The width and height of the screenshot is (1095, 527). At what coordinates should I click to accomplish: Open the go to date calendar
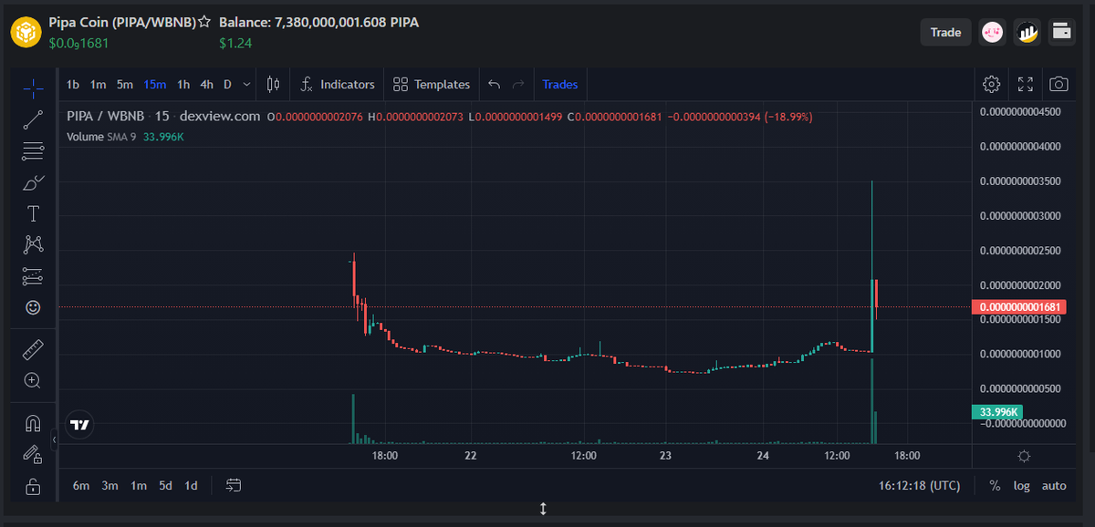pos(234,486)
